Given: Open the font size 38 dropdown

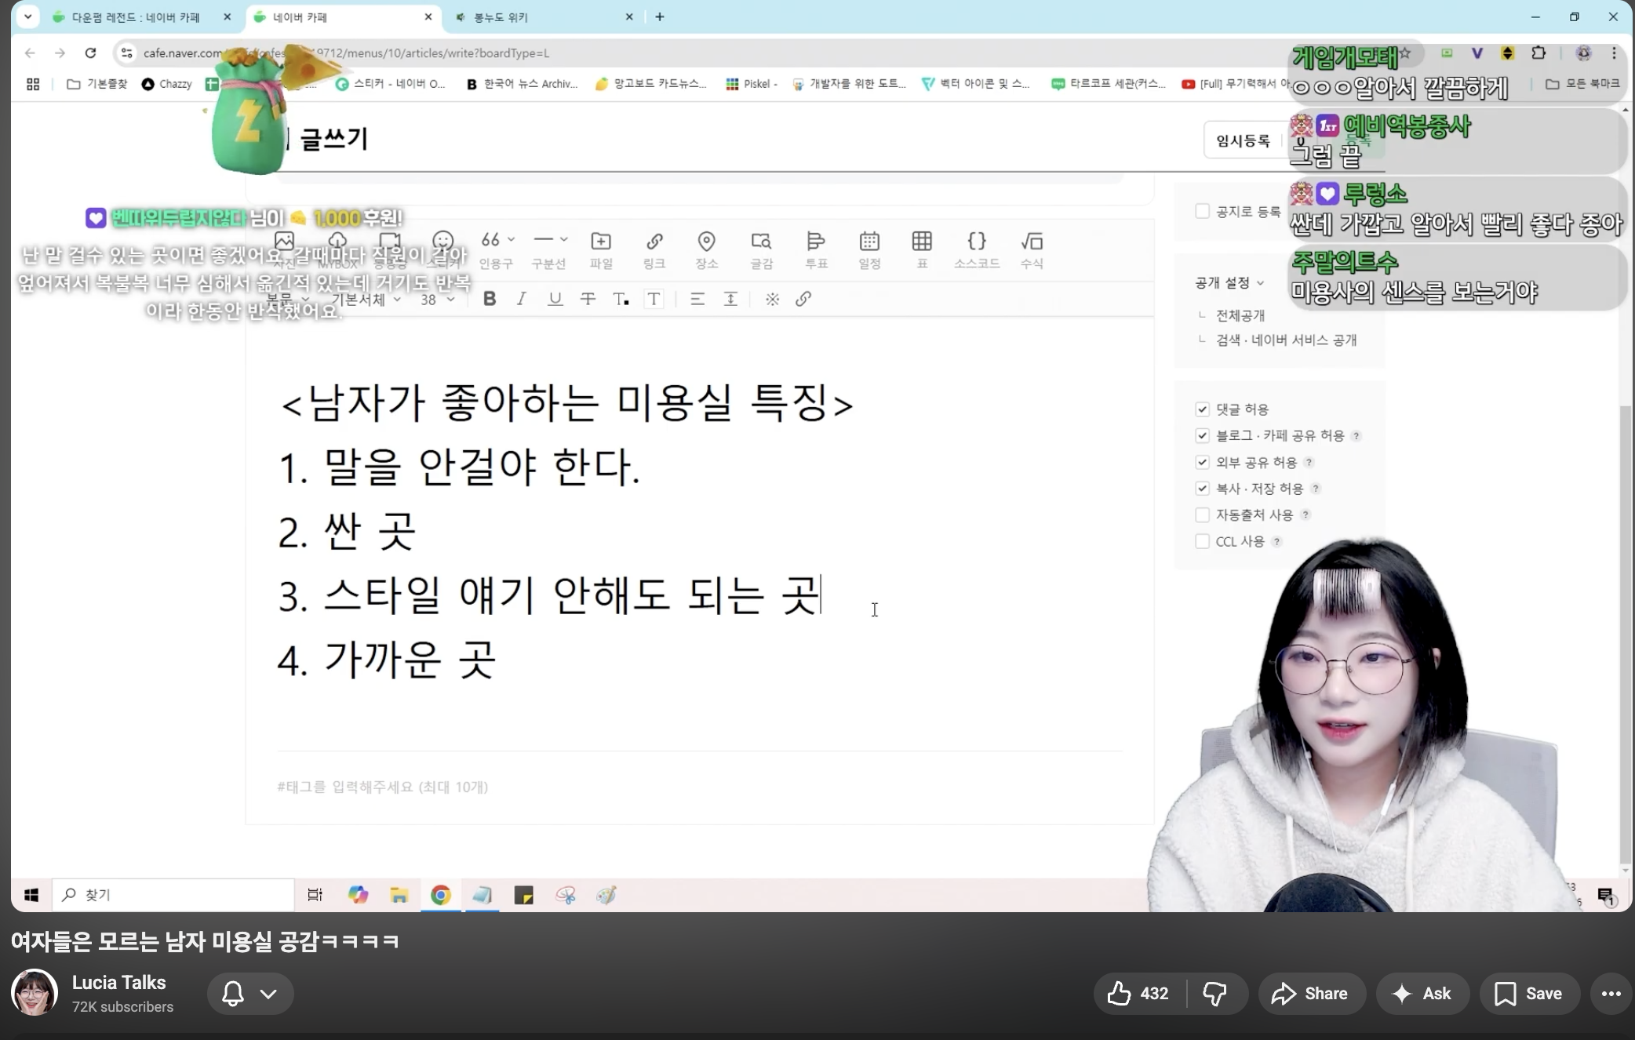Looking at the screenshot, I should click(437, 300).
